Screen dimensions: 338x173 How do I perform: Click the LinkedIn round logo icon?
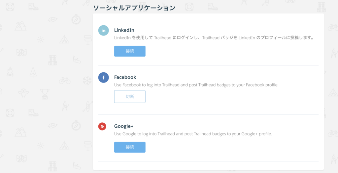click(103, 30)
